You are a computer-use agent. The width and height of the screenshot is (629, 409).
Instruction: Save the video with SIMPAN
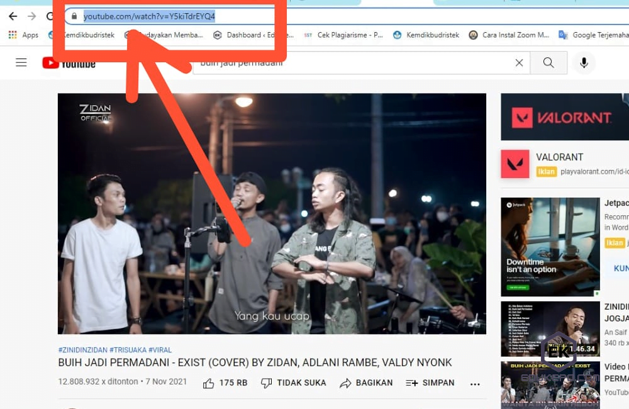(x=430, y=383)
